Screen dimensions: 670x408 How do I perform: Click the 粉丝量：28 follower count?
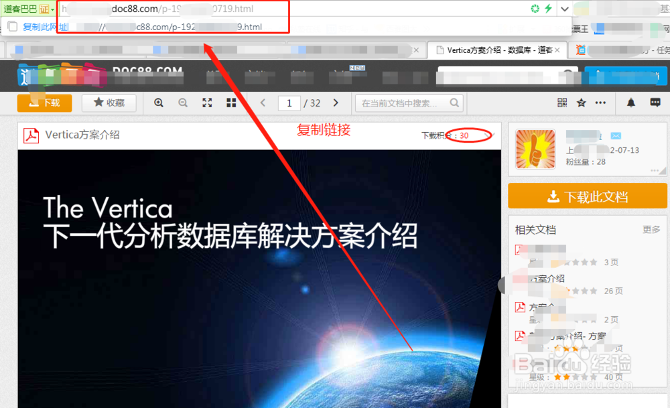click(x=586, y=162)
